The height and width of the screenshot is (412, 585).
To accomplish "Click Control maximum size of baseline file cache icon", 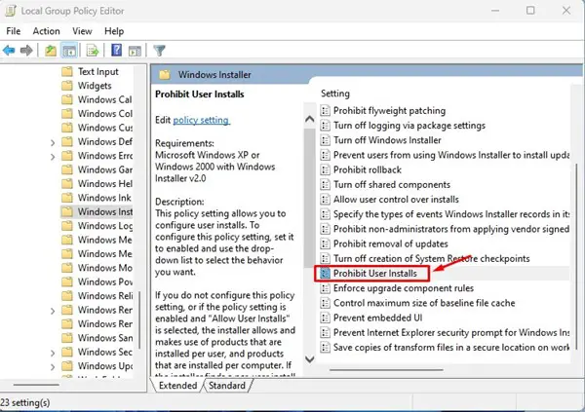I will [326, 303].
